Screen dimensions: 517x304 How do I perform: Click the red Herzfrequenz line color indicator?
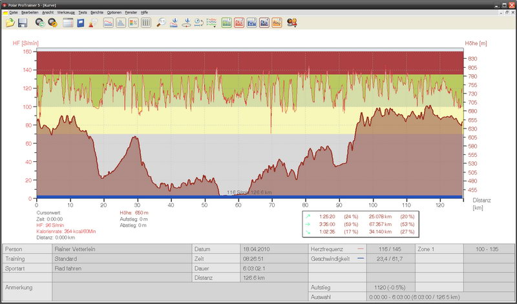click(359, 248)
